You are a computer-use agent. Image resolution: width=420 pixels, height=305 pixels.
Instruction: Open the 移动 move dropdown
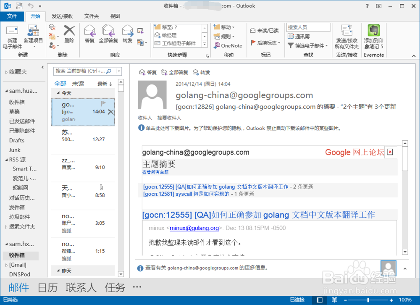point(224,27)
